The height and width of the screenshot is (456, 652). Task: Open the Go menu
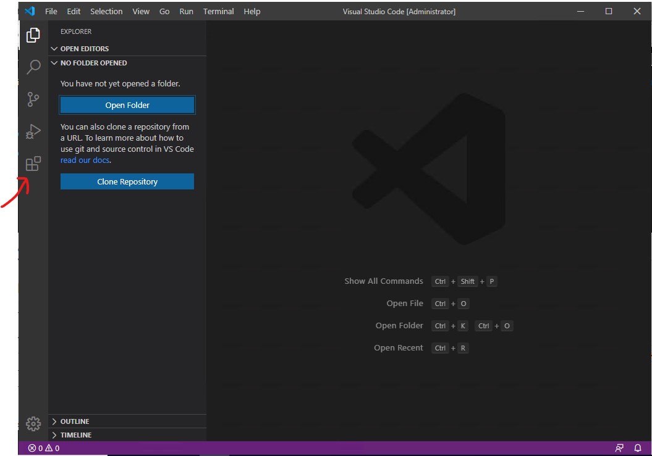point(164,12)
